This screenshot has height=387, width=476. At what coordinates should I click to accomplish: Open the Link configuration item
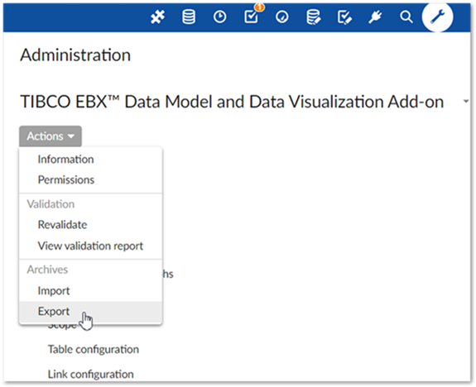(90, 375)
